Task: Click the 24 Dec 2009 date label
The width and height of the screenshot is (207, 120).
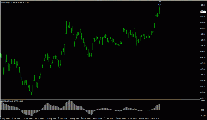Action: (x=121, y=119)
